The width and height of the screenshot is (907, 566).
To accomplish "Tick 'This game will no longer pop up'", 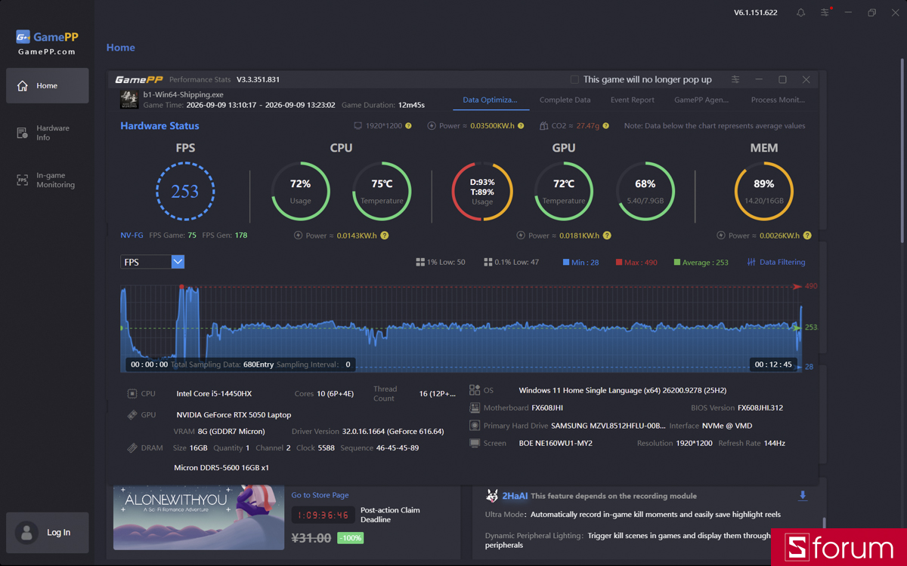I will [x=574, y=79].
